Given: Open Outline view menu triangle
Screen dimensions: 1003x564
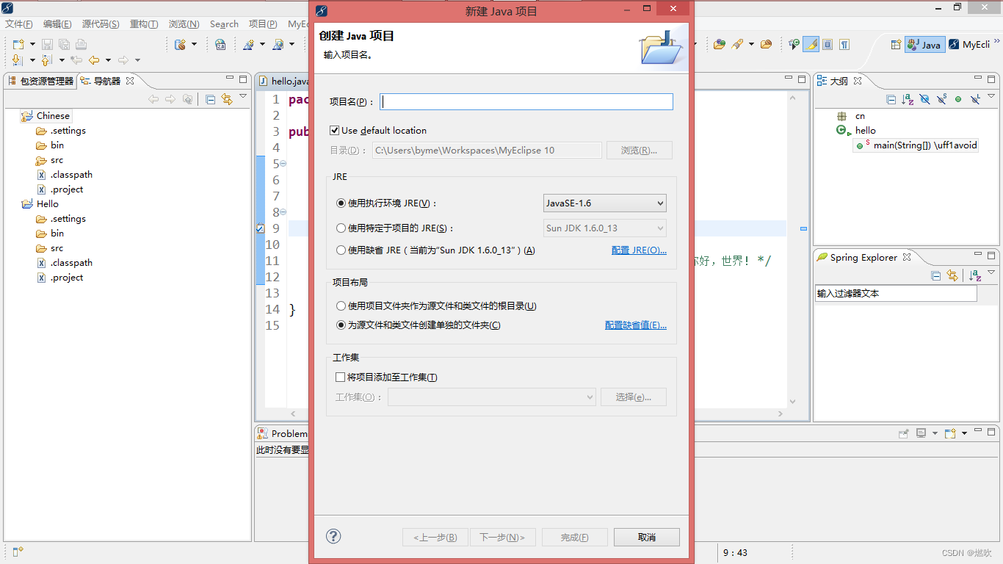Looking at the screenshot, I should point(992,96).
